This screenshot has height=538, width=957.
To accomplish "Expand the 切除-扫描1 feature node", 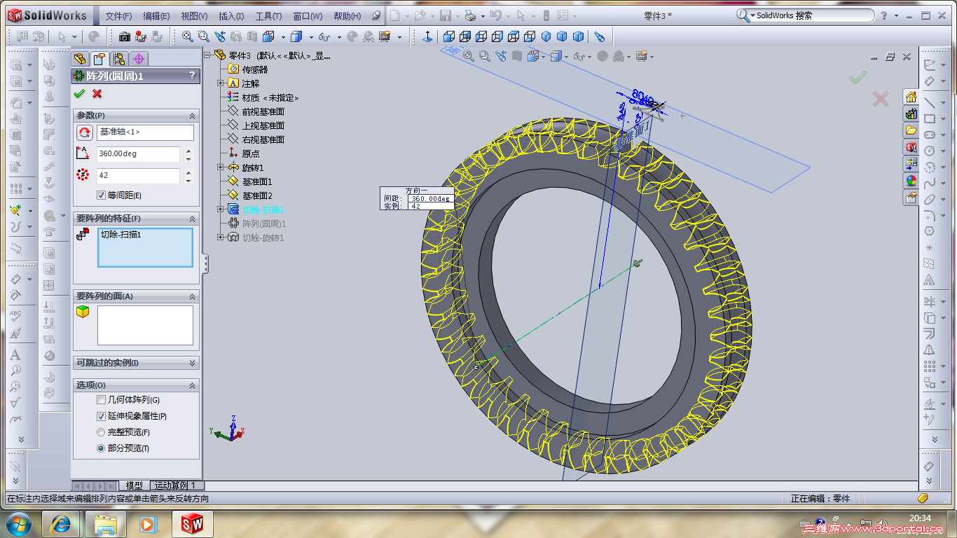I will coord(221,209).
